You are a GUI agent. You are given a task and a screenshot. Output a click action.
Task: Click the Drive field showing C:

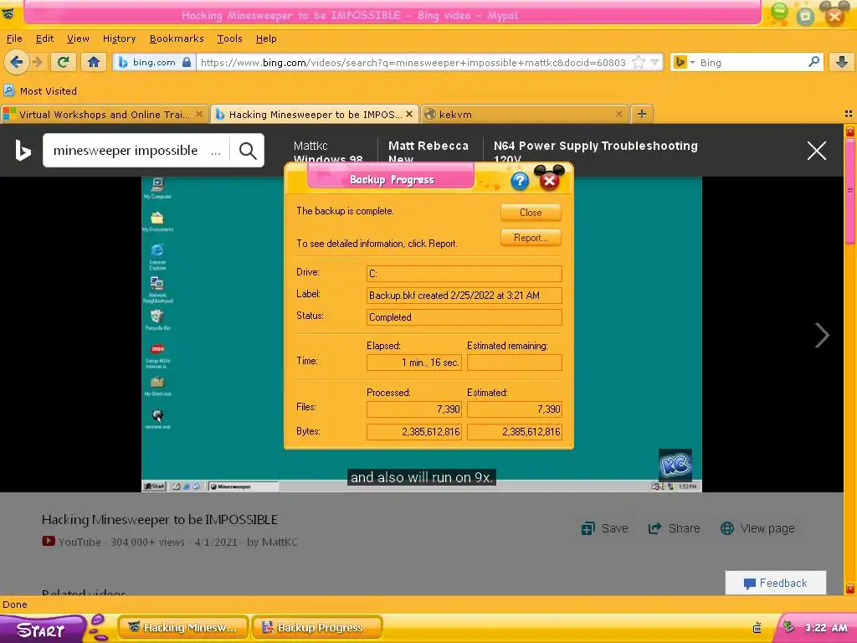(464, 274)
